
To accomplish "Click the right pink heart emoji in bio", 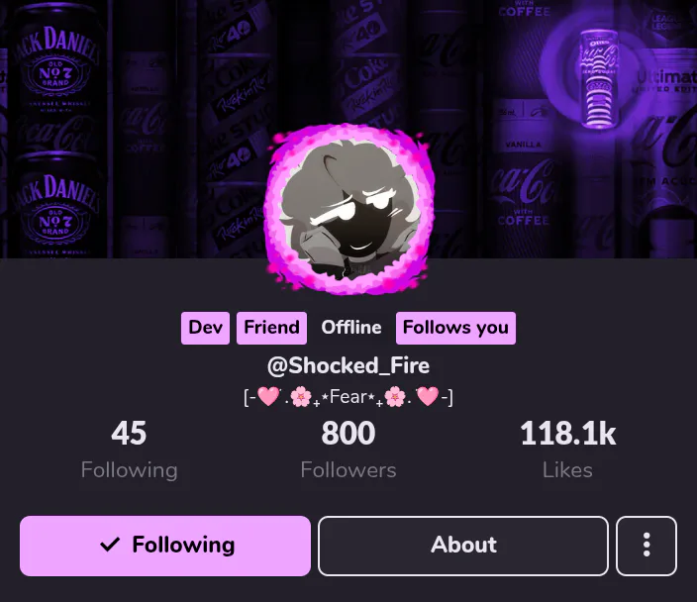I will coord(428,396).
